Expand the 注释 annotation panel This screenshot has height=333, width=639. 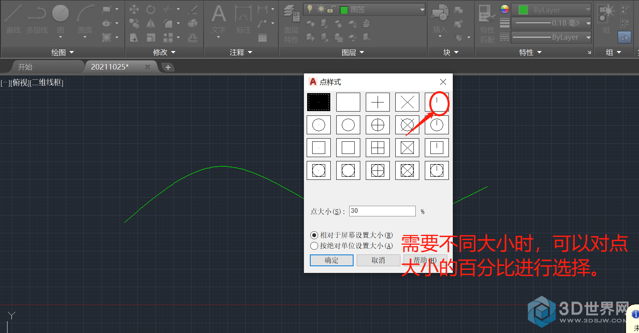click(x=241, y=52)
